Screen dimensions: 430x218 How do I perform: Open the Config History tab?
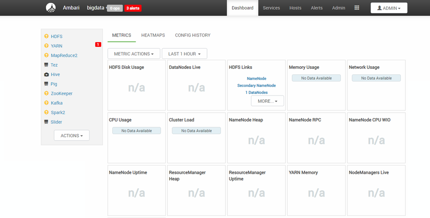coord(193,35)
